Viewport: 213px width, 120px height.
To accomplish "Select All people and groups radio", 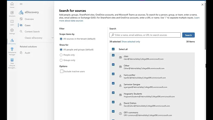I will point(61,50).
